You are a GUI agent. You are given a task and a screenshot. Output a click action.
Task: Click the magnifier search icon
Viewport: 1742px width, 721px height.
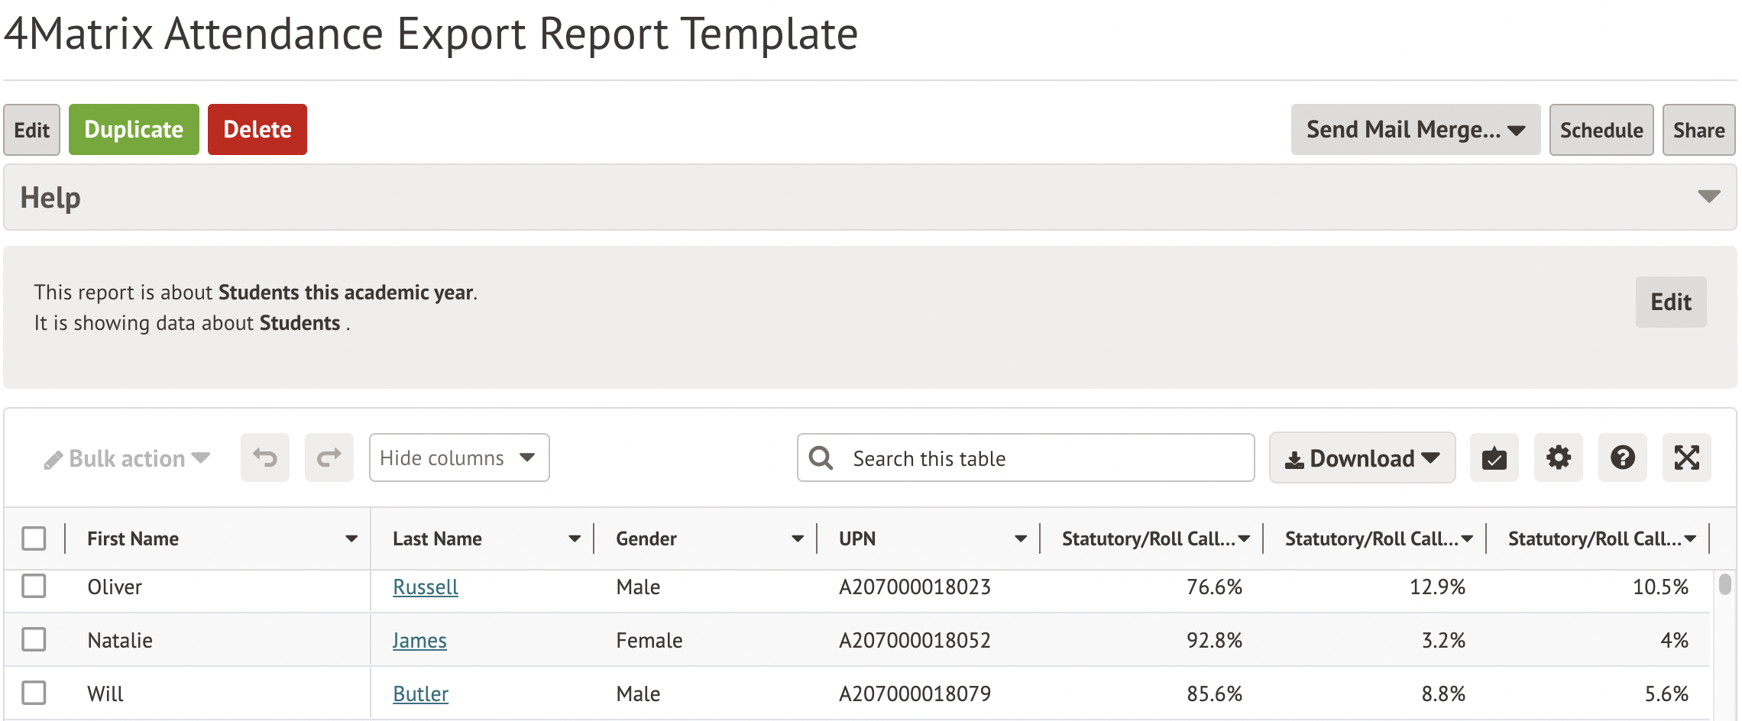821,457
